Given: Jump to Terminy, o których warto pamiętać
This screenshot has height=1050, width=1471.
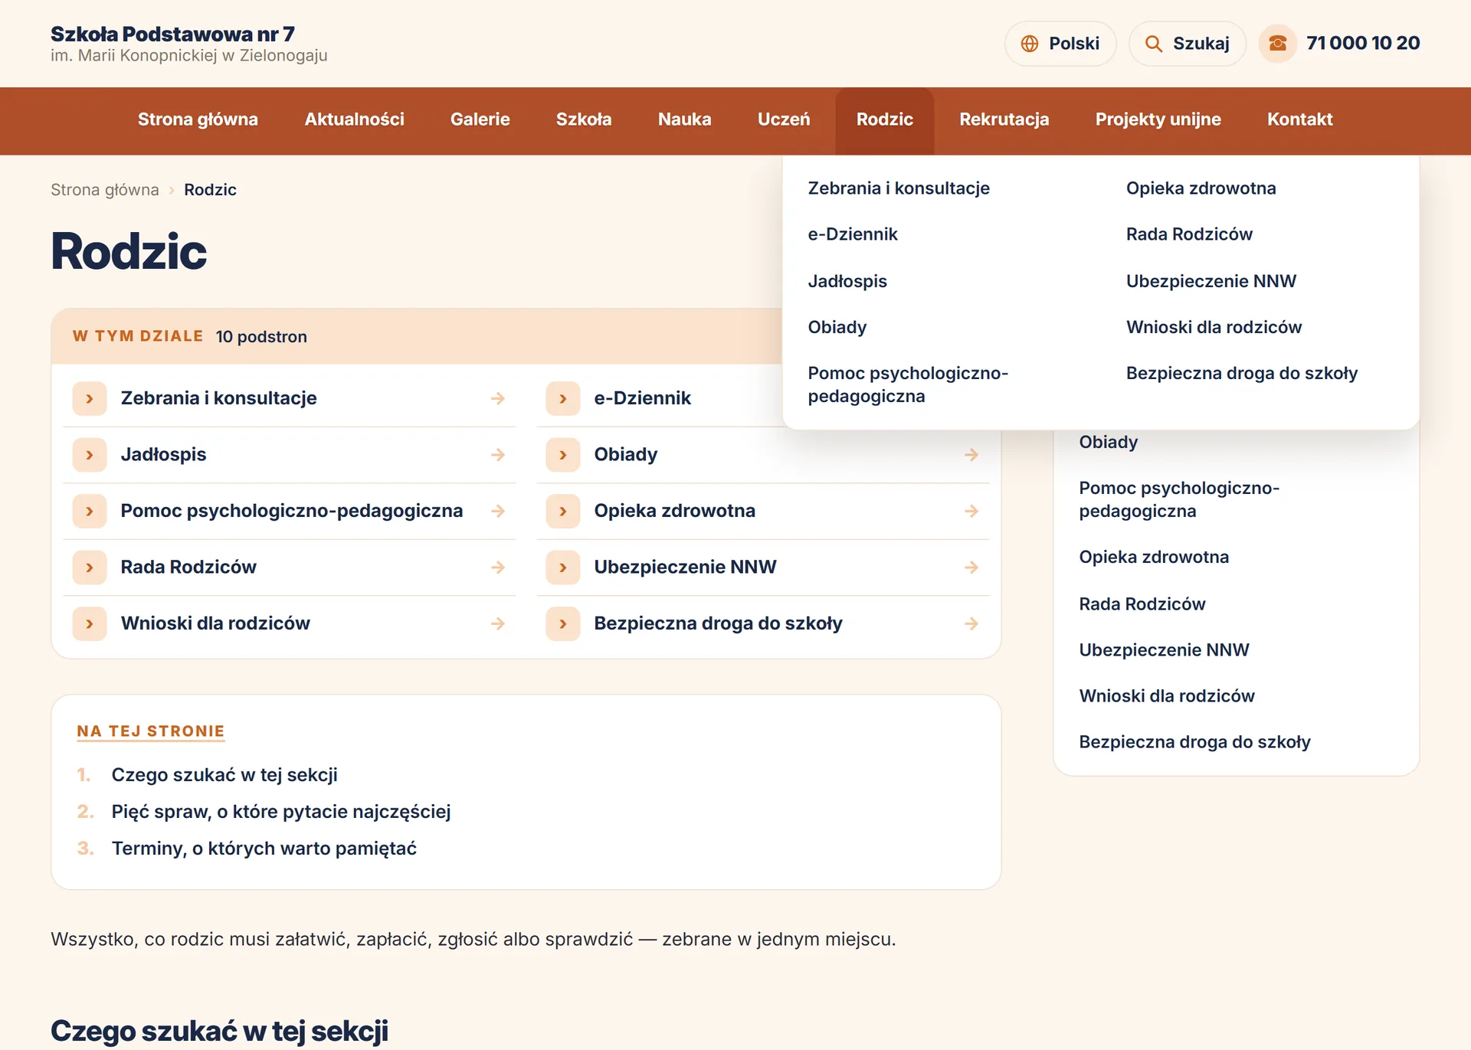Looking at the screenshot, I should (x=264, y=849).
